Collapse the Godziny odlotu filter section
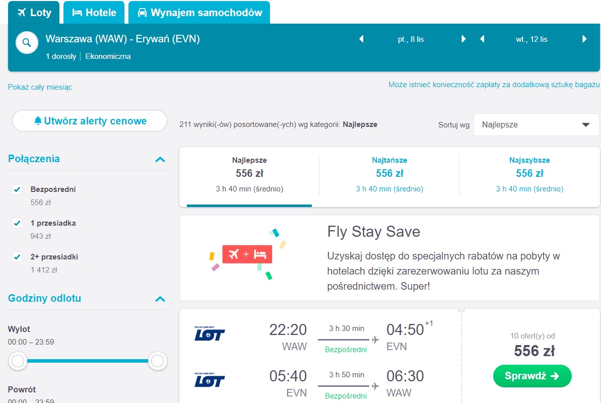Image resolution: width=601 pixels, height=403 pixels. pos(160,299)
